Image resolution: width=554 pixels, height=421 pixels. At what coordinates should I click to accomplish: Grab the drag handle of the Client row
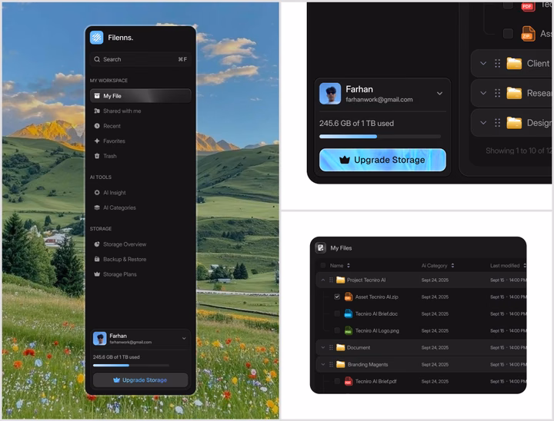[x=498, y=64]
